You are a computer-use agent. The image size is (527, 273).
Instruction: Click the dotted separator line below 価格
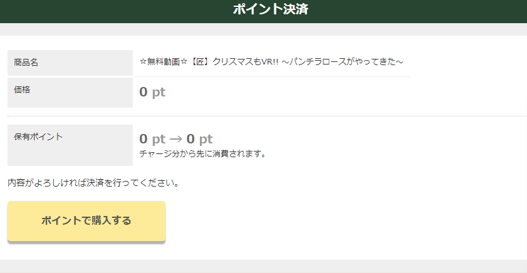click(x=267, y=116)
